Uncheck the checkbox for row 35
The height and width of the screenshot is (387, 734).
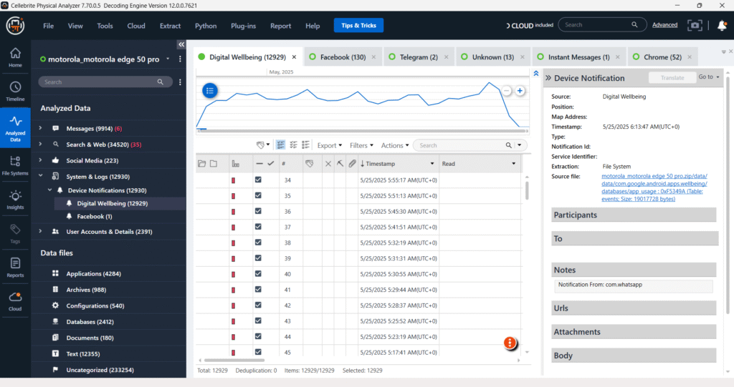click(258, 195)
